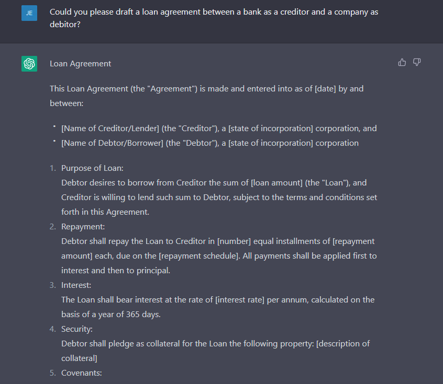Click the thumbs up feedback icon

pos(402,62)
